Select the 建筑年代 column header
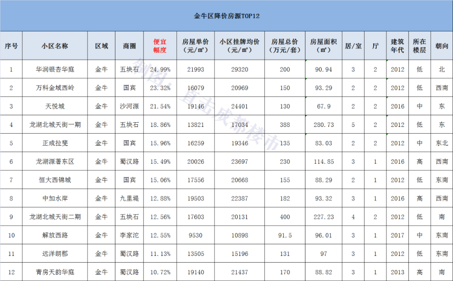Image resolution: width=453 pixels, height=281 pixels. [398, 46]
